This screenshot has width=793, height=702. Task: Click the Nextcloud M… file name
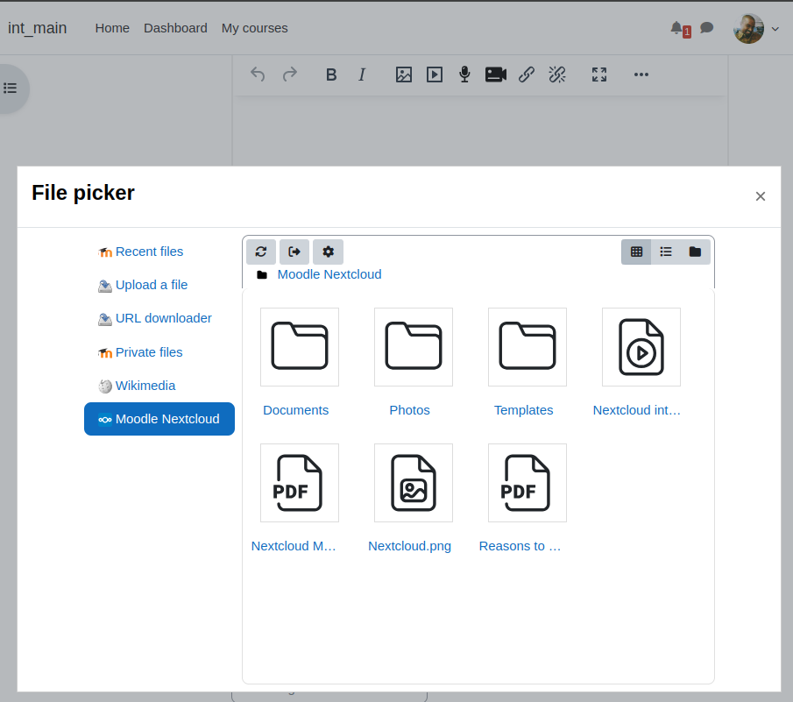(294, 546)
